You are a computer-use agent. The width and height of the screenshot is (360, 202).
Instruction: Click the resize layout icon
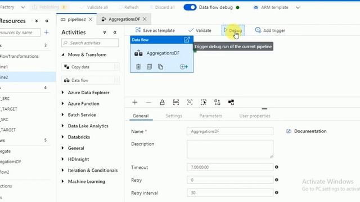point(231,102)
